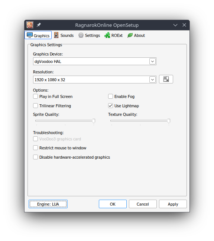Click the Cancel button
The height and width of the screenshot is (241, 214).
(x=143, y=204)
